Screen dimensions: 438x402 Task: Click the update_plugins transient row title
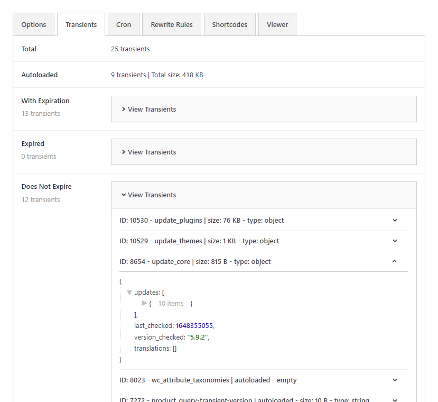202,221
